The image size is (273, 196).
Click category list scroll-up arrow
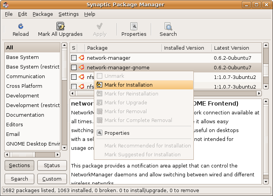click(65, 45)
